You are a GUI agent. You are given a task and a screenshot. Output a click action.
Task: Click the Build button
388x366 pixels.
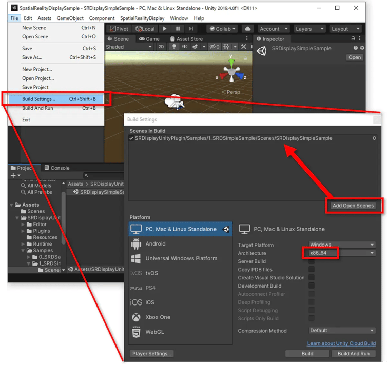[x=307, y=354]
